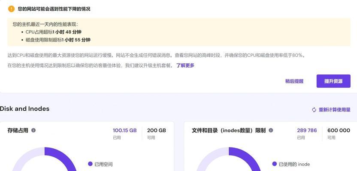Click the 存储占用 card title

click(18, 130)
